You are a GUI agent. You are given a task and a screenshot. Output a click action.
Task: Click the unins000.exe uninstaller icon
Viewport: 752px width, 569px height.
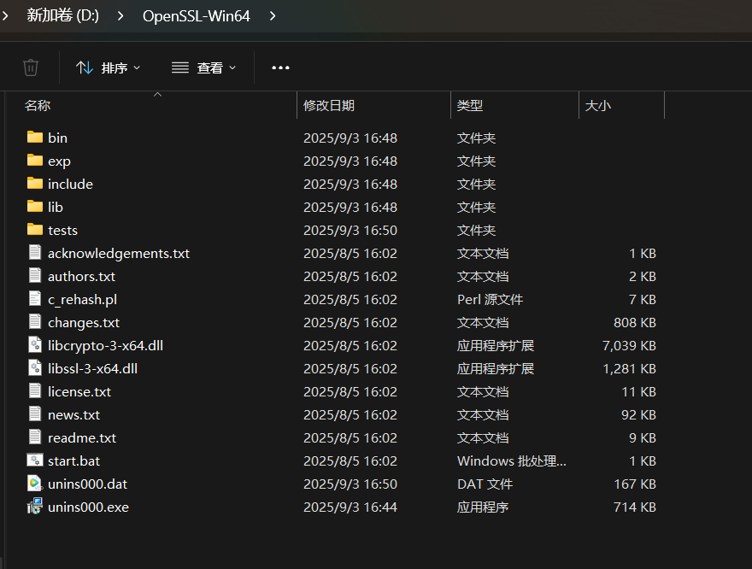point(34,506)
